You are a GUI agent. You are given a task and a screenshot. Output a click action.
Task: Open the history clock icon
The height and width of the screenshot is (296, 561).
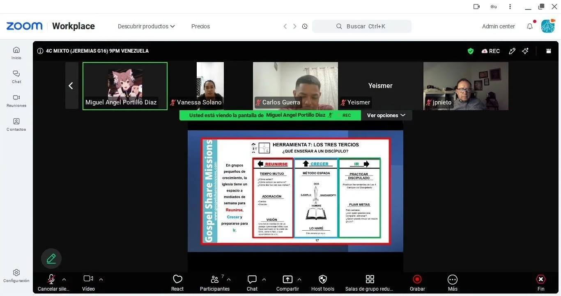pyautogui.click(x=305, y=26)
